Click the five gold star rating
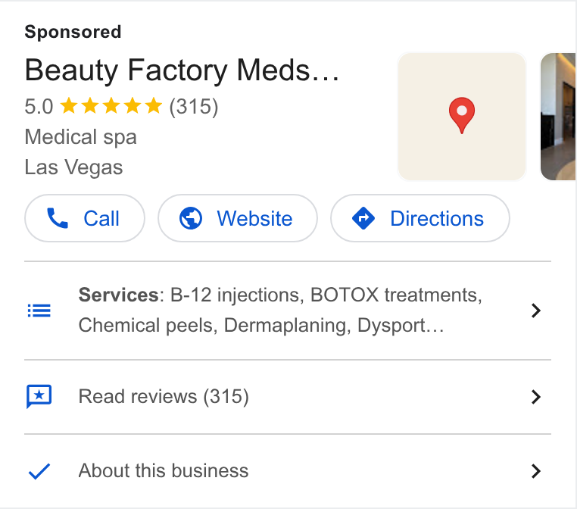Image resolution: width=577 pixels, height=509 pixels. pos(111,106)
